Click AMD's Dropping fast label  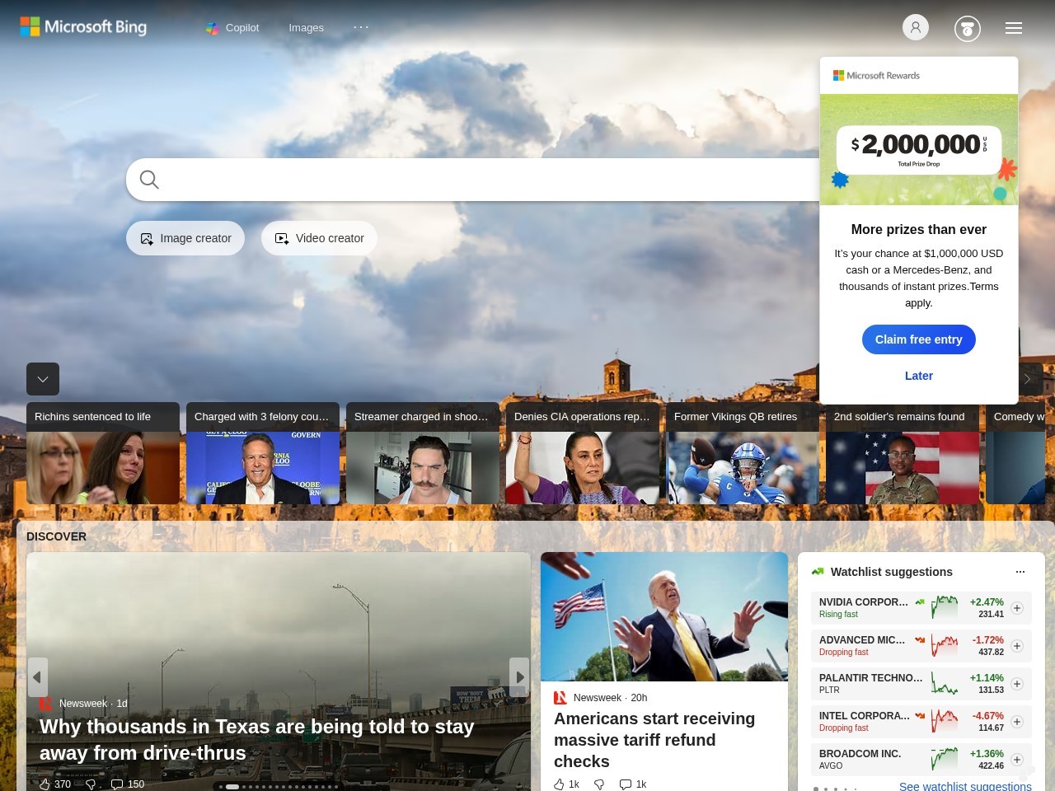(843, 652)
